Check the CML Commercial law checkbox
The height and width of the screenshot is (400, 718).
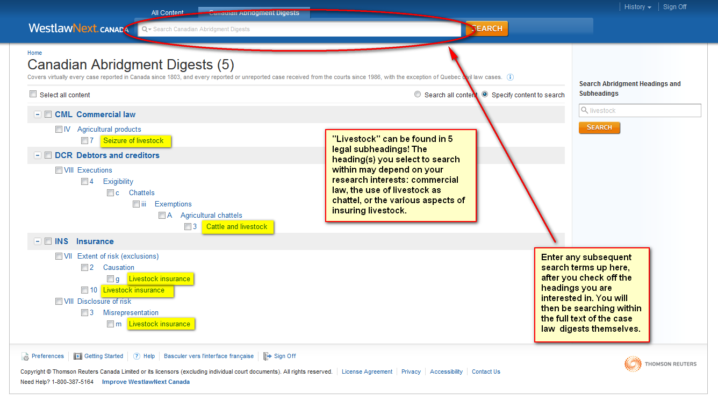pyautogui.click(x=48, y=114)
